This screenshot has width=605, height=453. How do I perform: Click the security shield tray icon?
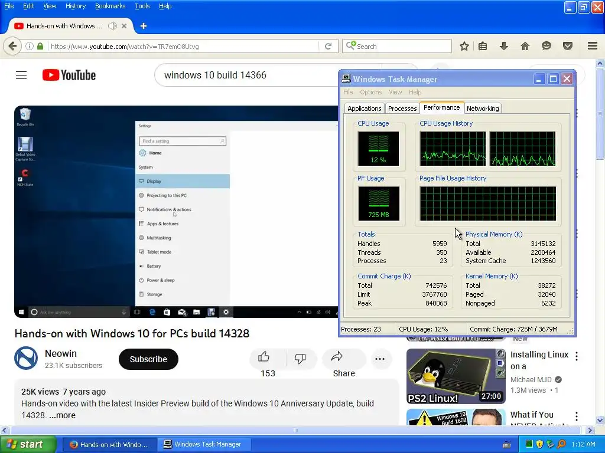pyautogui.click(x=540, y=444)
